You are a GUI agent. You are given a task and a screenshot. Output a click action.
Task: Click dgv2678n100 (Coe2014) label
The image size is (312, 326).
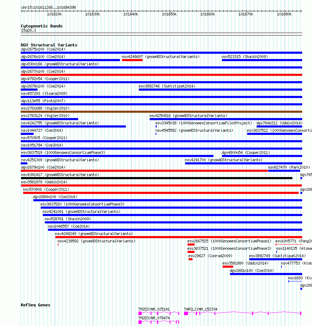tap(43, 86)
